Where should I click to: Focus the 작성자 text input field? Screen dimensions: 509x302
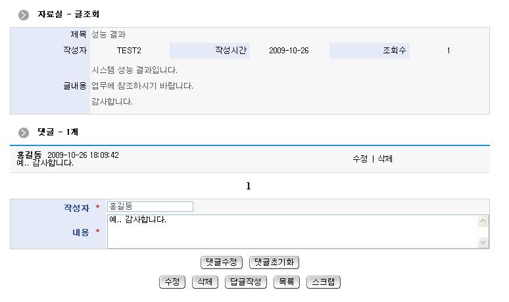click(150, 207)
